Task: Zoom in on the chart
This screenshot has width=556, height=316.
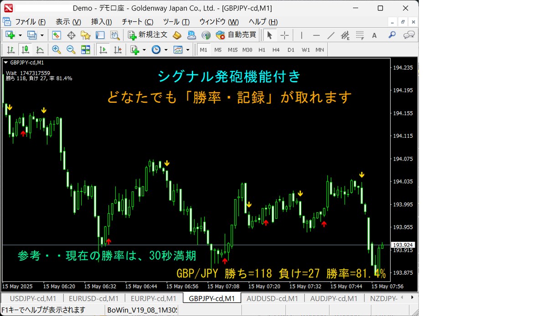Action: click(x=57, y=50)
